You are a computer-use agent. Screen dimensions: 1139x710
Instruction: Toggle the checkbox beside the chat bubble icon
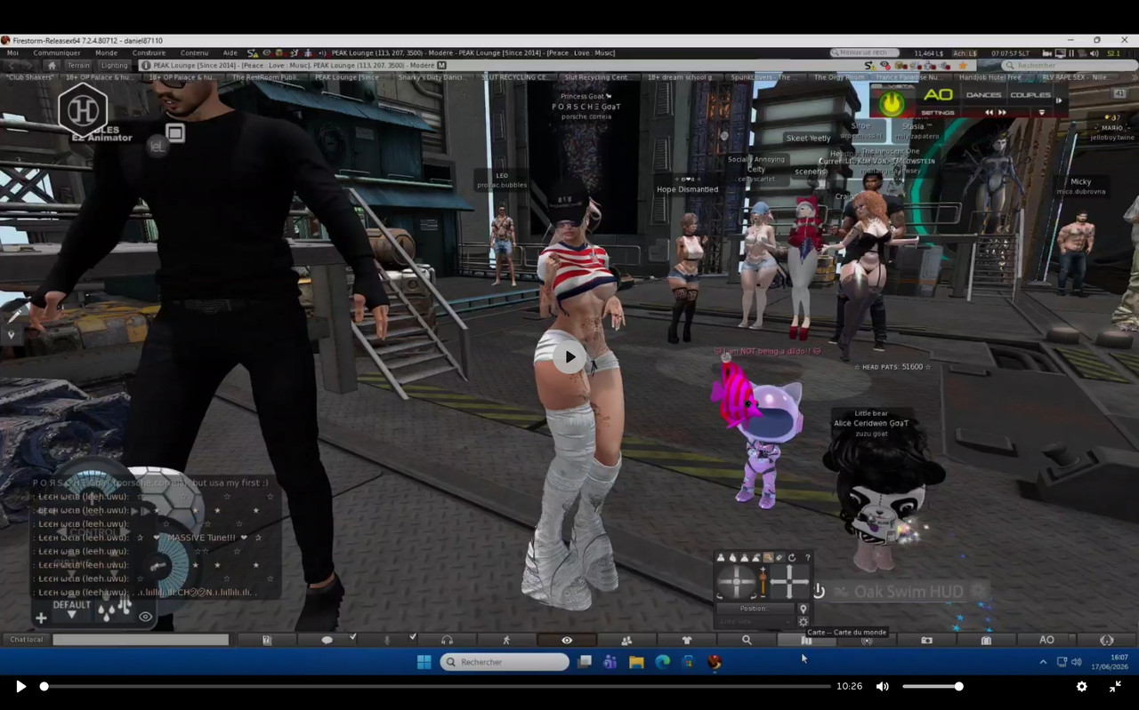[353, 637]
